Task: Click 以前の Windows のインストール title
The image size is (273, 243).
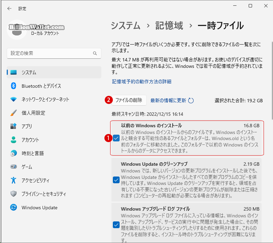Action: point(151,126)
